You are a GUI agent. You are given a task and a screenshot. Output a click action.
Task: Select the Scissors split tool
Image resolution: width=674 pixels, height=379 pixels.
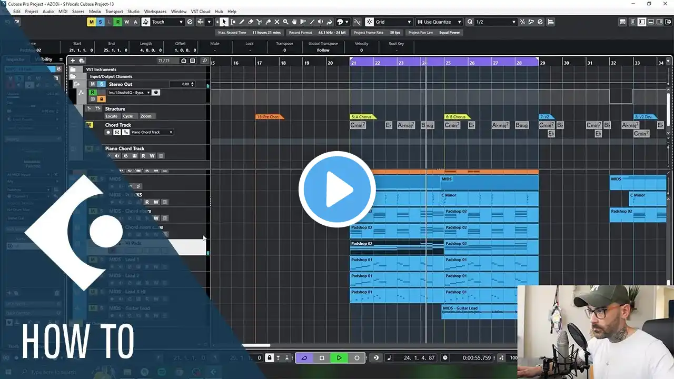[x=259, y=22]
